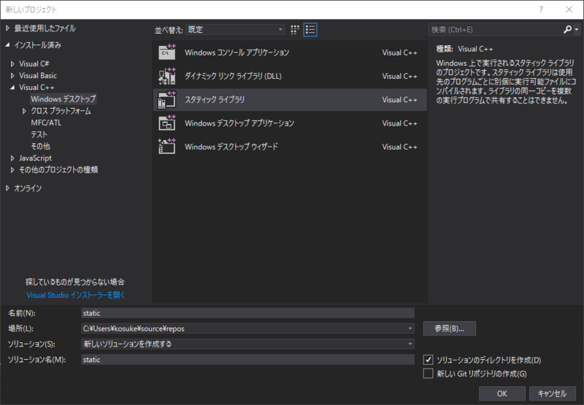This screenshot has width=584, height=405.
Task: Click the 参照(B)... browse button
Action: 449,328
